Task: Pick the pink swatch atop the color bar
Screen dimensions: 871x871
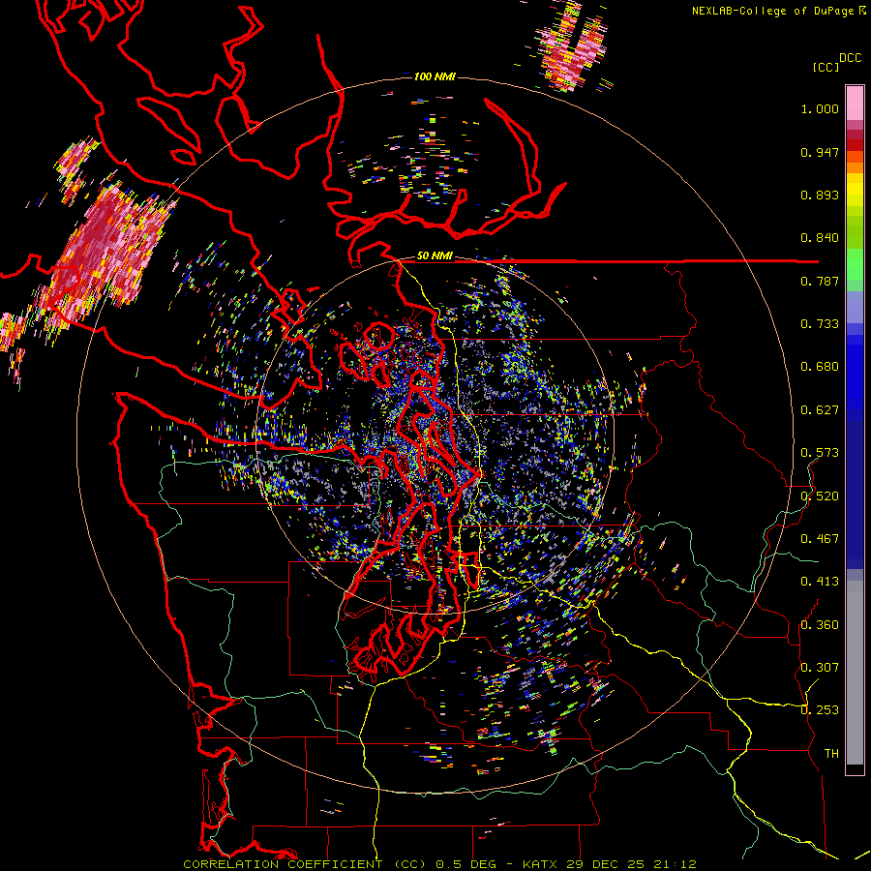Action: (x=855, y=103)
